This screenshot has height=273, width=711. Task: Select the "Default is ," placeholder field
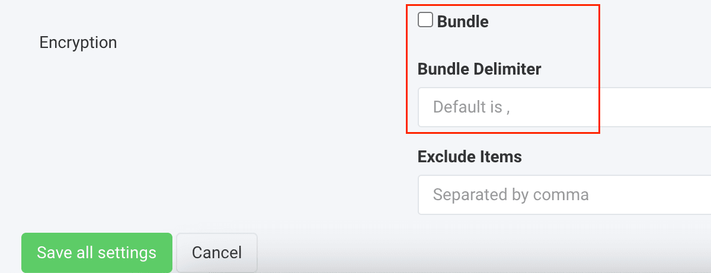563,107
